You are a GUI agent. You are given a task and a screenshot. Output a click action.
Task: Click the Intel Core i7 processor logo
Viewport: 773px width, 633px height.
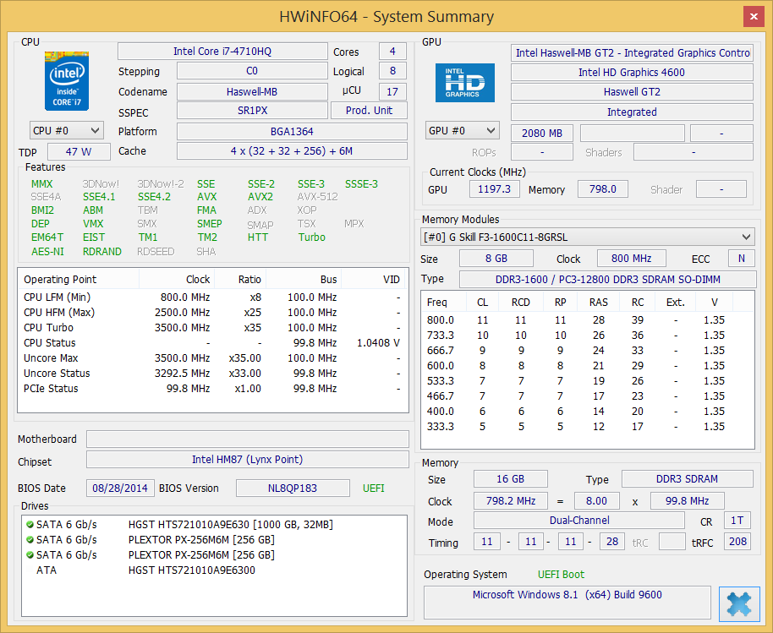tap(67, 81)
